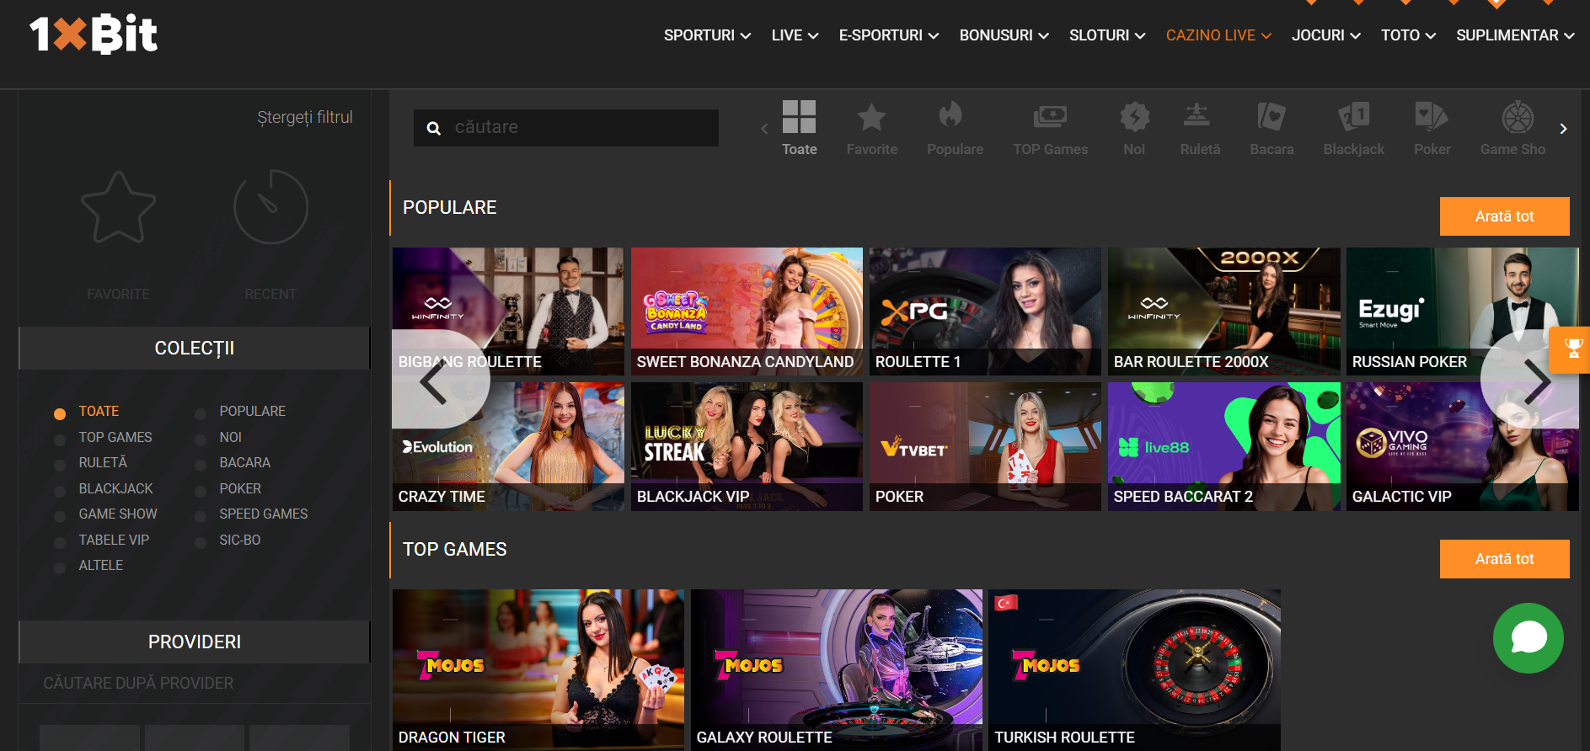
Task: Click Arată tot button for Populare
Action: click(x=1504, y=216)
